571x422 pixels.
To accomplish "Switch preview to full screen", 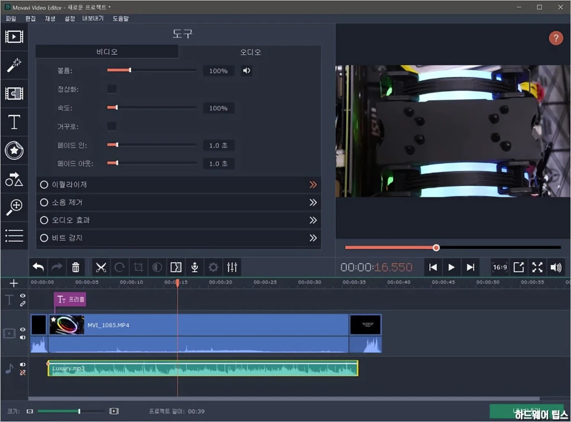I will (537, 268).
